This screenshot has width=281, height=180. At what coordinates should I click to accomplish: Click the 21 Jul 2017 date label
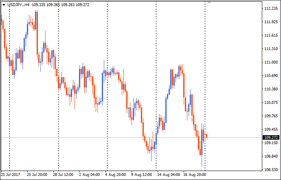(x=11, y=175)
